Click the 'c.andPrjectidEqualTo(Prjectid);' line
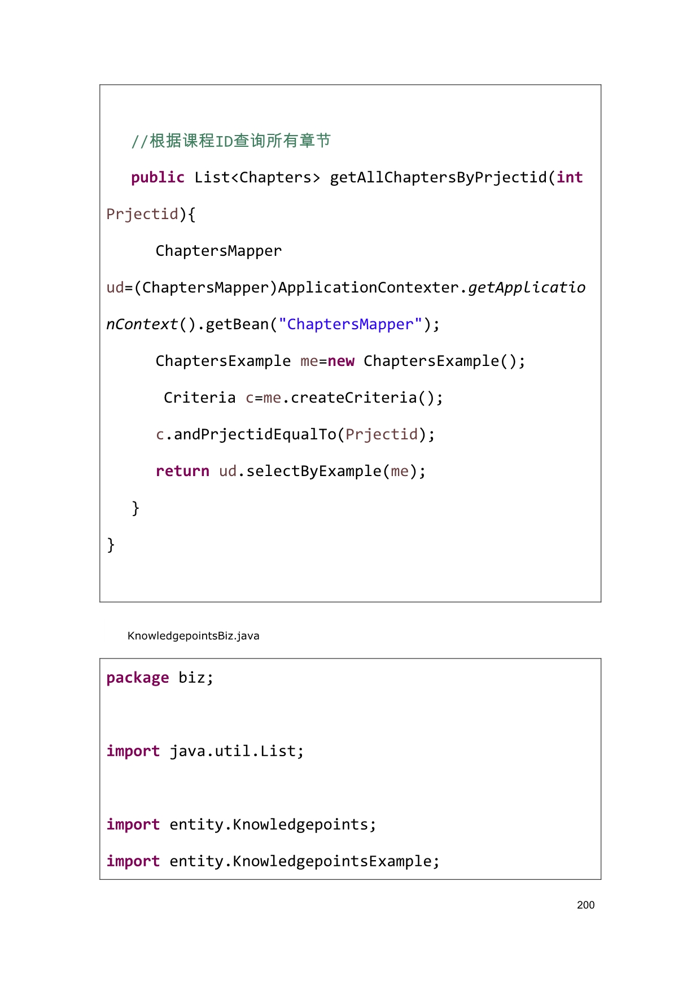The width and height of the screenshot is (700, 990). [295, 434]
